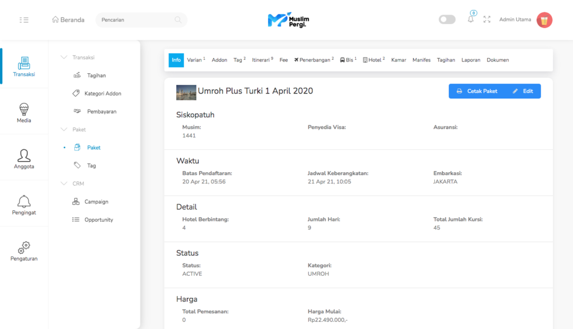Viewport: 573px width, 329px height.
Task: Collapse the Transaksi menu group
Action: click(63, 57)
